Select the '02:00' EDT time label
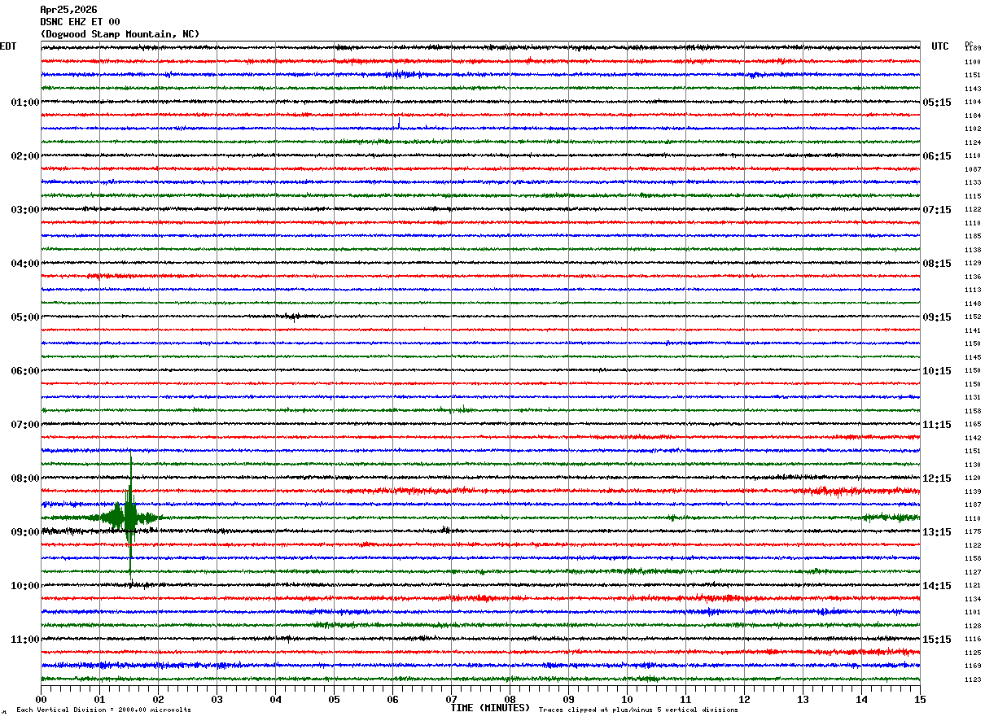 (25, 156)
